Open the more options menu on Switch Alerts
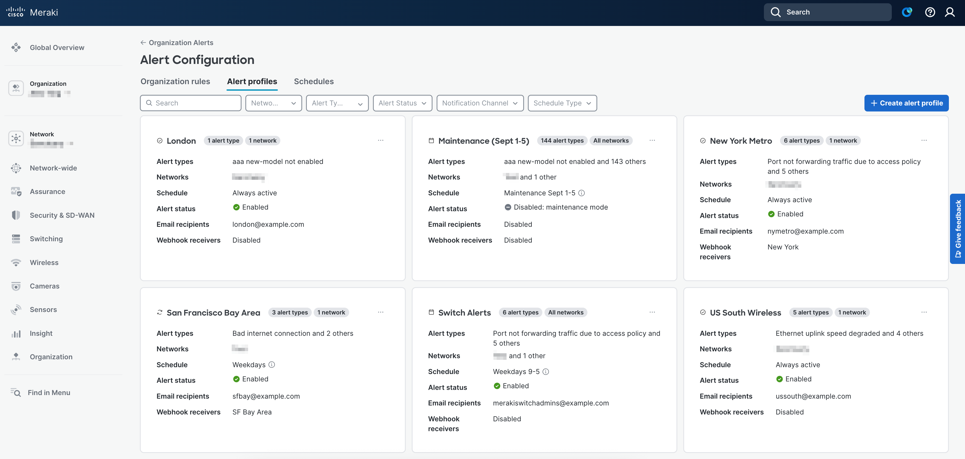 (652, 312)
